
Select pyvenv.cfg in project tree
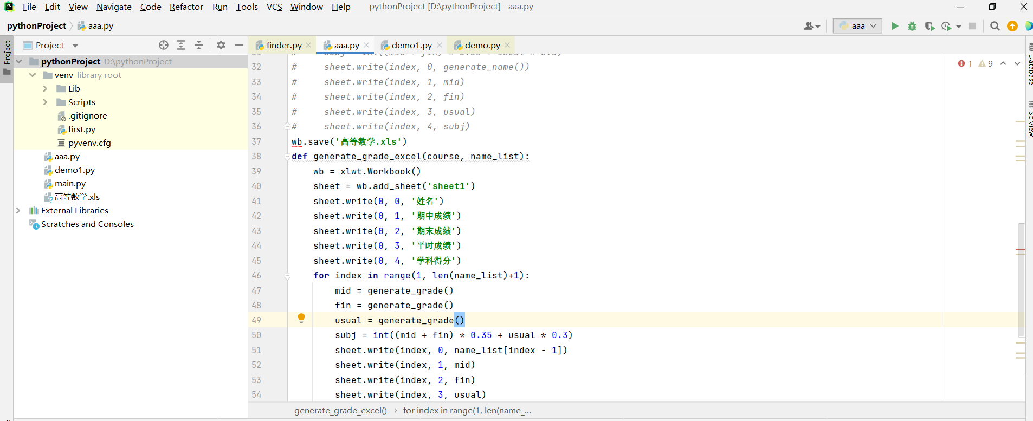pos(89,143)
